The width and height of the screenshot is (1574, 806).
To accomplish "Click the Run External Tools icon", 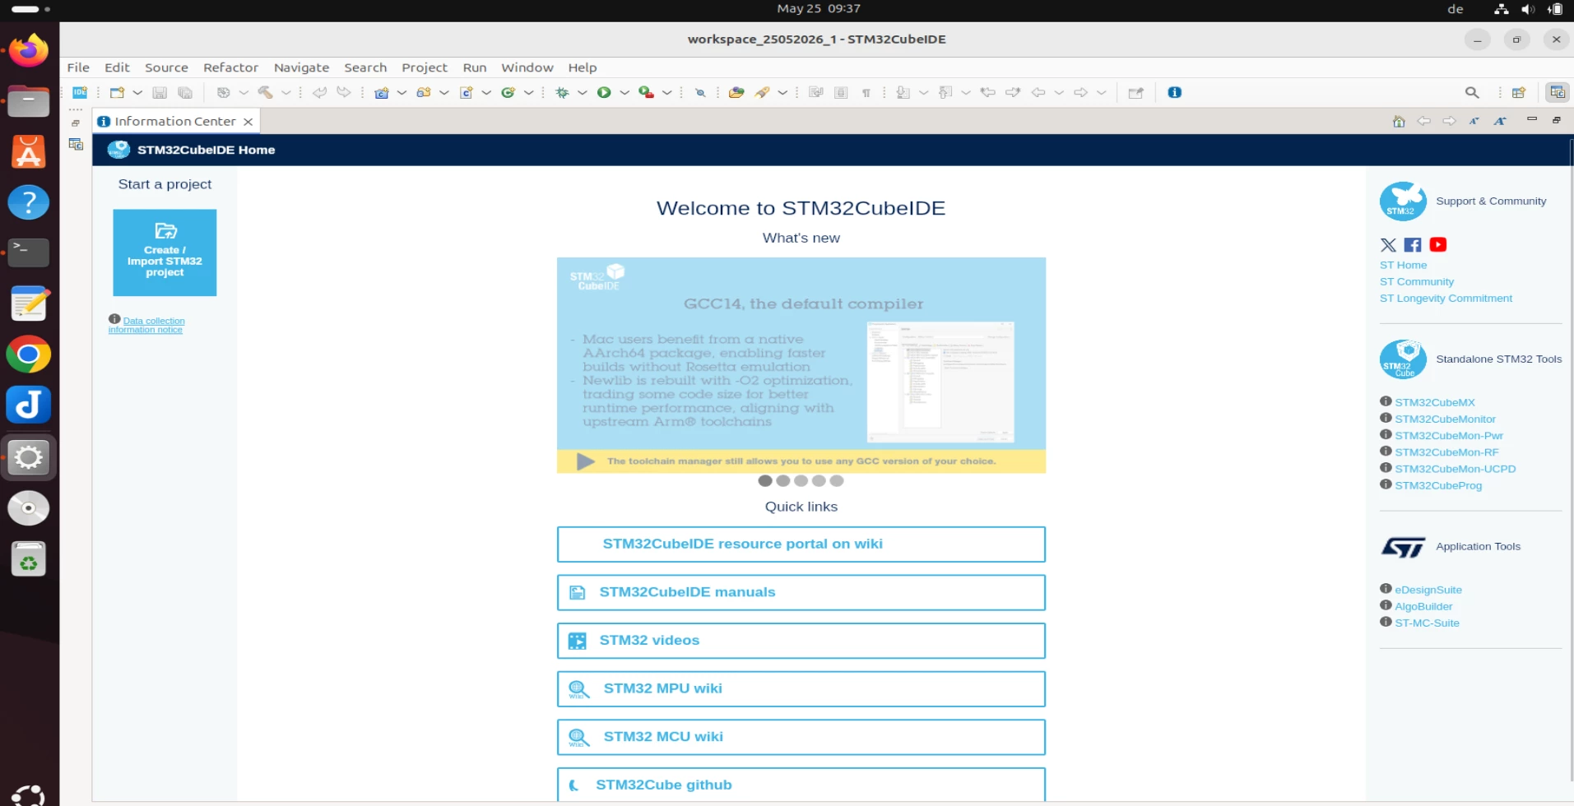I will (647, 93).
